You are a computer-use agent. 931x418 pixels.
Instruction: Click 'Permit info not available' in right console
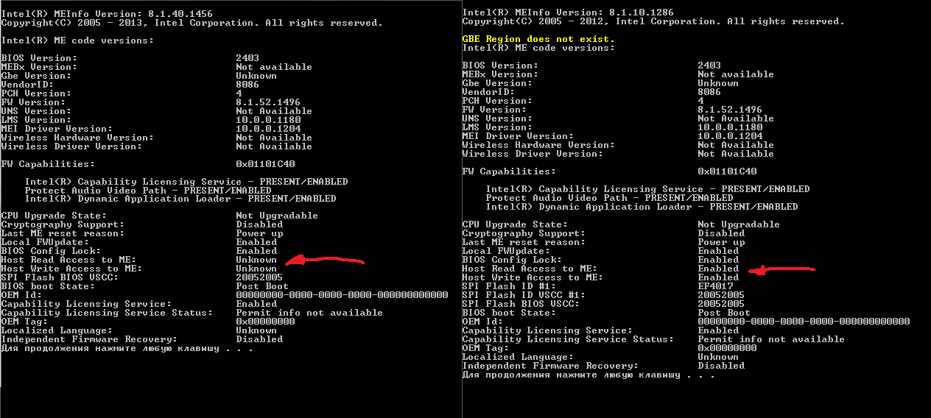771,339
